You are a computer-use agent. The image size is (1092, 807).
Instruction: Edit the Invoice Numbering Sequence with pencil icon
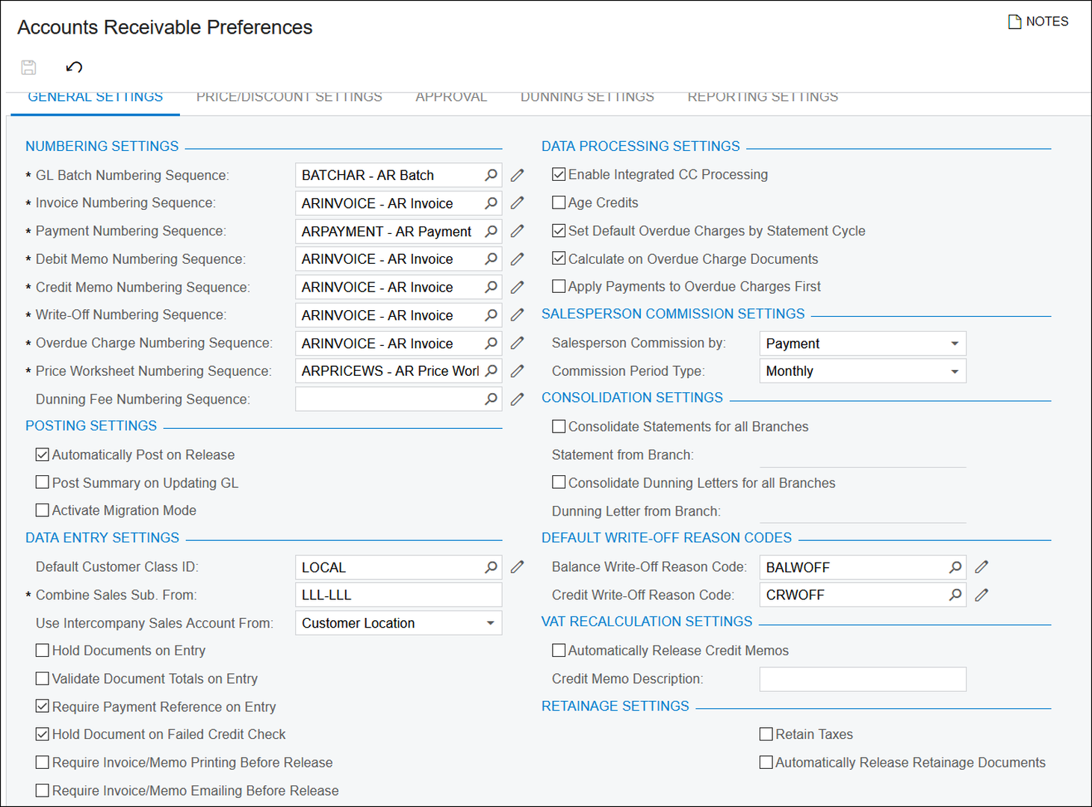(x=517, y=203)
